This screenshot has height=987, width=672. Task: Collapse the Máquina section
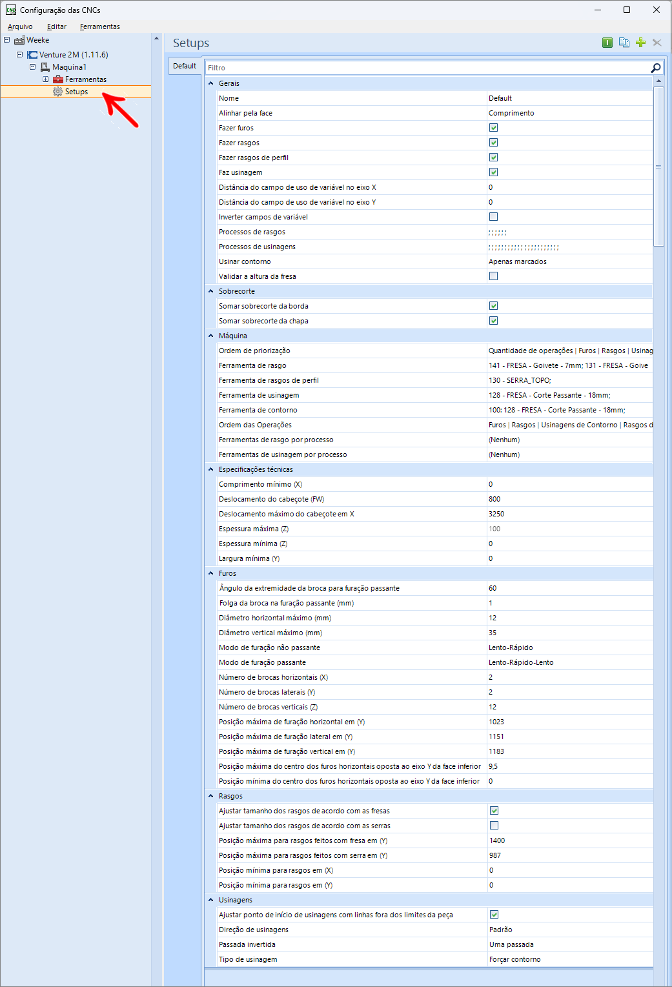click(211, 336)
